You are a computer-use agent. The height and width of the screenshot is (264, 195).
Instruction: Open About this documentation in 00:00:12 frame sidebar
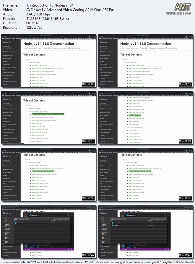(x=105, y=47)
